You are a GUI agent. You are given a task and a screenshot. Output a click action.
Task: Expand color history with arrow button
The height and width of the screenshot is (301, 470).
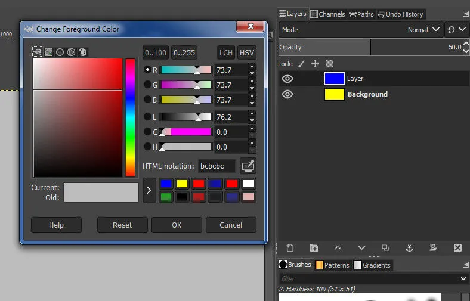pyautogui.click(x=149, y=190)
